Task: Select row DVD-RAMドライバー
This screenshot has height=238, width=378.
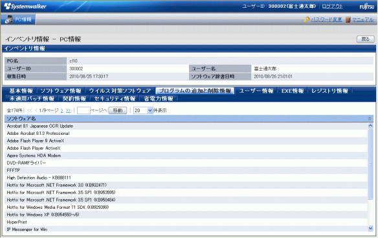Action: click(186, 163)
